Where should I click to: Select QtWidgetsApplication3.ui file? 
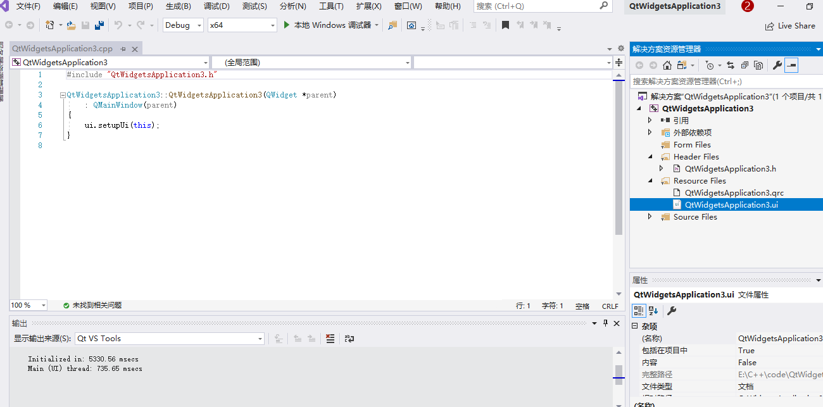click(x=726, y=204)
